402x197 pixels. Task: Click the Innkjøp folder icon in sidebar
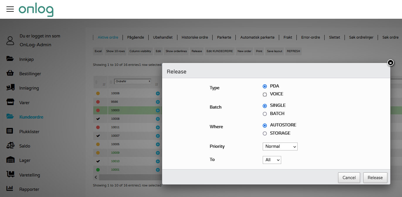coord(10,59)
